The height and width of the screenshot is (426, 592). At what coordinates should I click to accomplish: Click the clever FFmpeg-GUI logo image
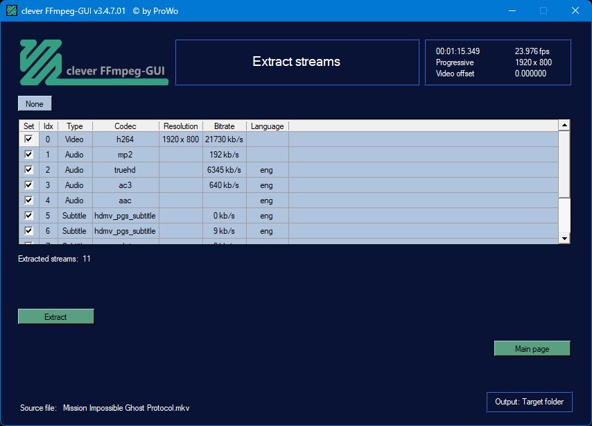click(x=94, y=62)
